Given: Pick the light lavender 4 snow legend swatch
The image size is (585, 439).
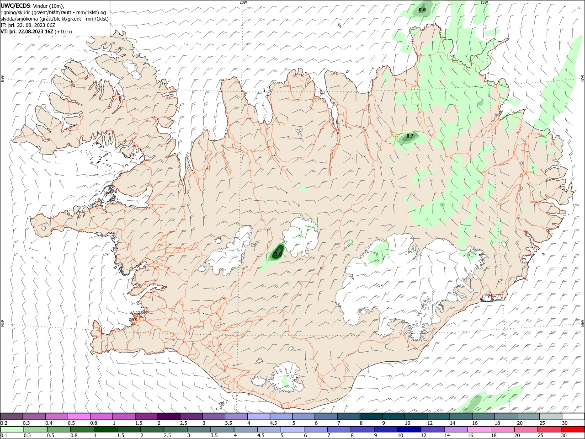Looking at the screenshot, I should pos(258,417).
